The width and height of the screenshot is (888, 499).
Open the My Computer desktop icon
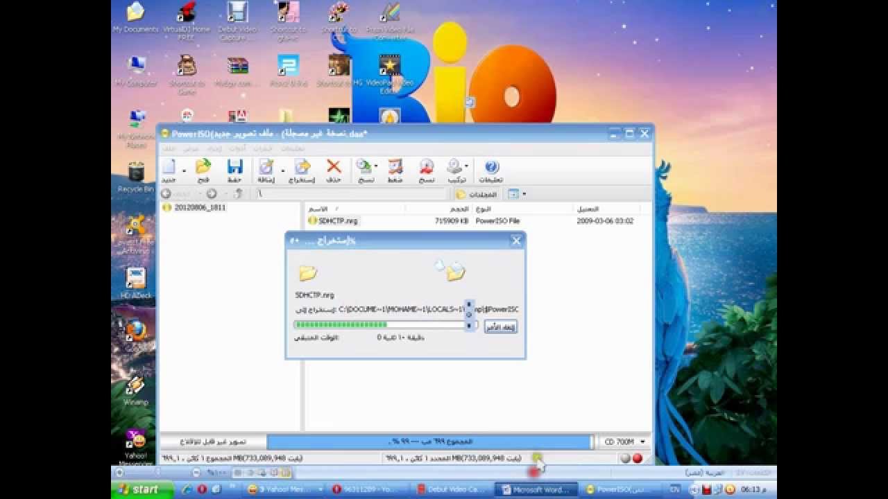point(136,71)
